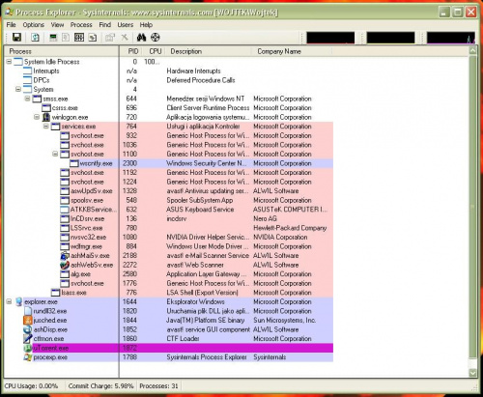Click the vertical scrollbar down arrow

point(472,373)
